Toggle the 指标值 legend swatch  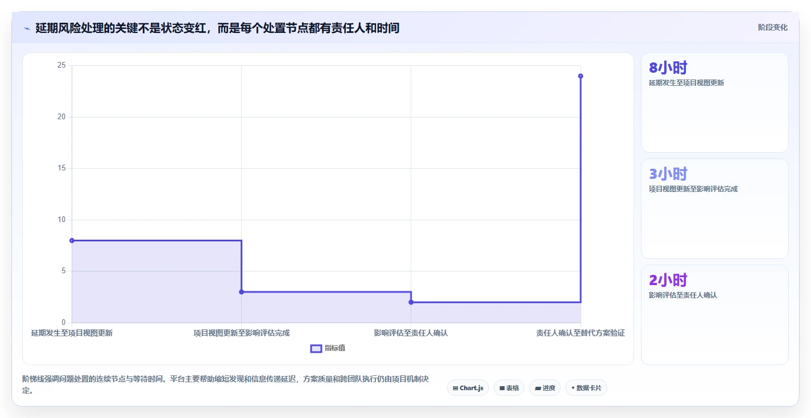316,348
